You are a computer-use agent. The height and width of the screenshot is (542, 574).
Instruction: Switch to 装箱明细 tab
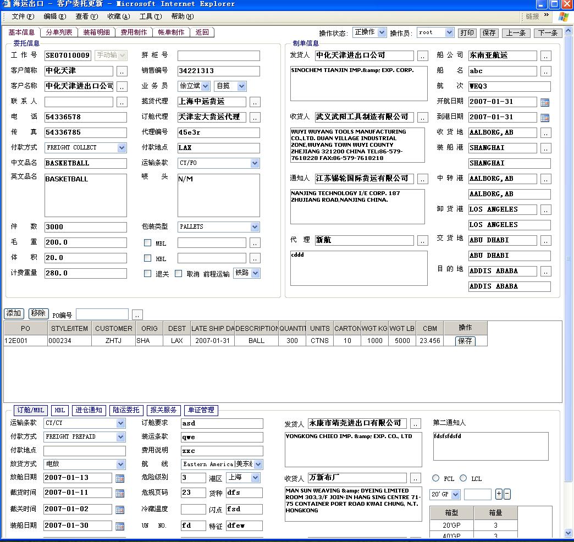[96, 32]
